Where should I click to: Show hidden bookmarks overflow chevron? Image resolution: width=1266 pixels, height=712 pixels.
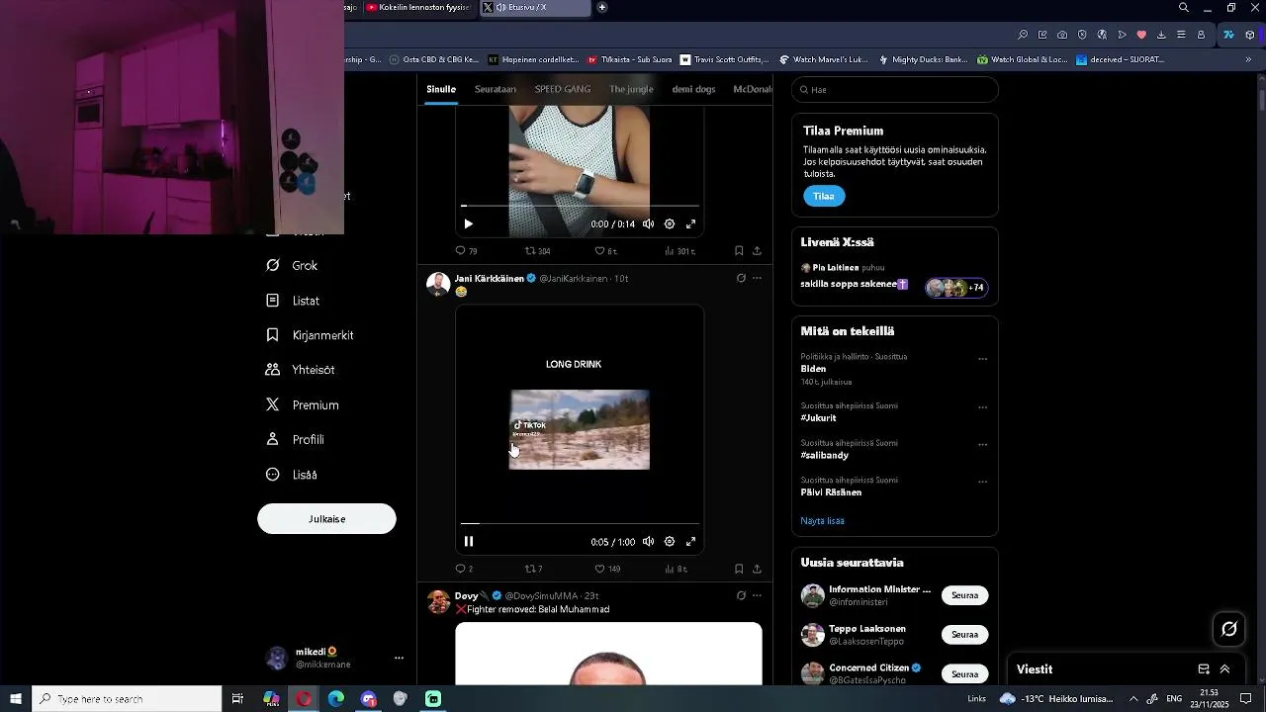click(1248, 59)
